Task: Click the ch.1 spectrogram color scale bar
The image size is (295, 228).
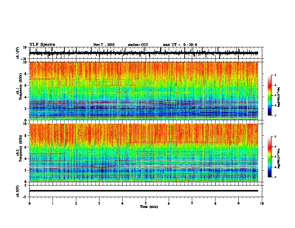Action: [269, 95]
